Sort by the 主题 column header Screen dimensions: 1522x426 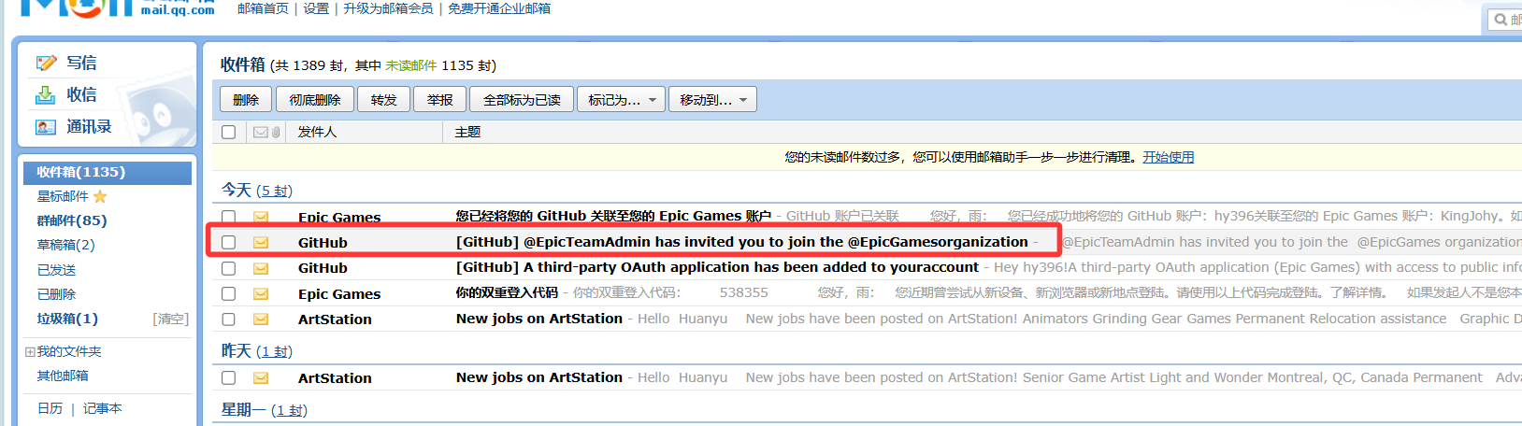point(467,132)
